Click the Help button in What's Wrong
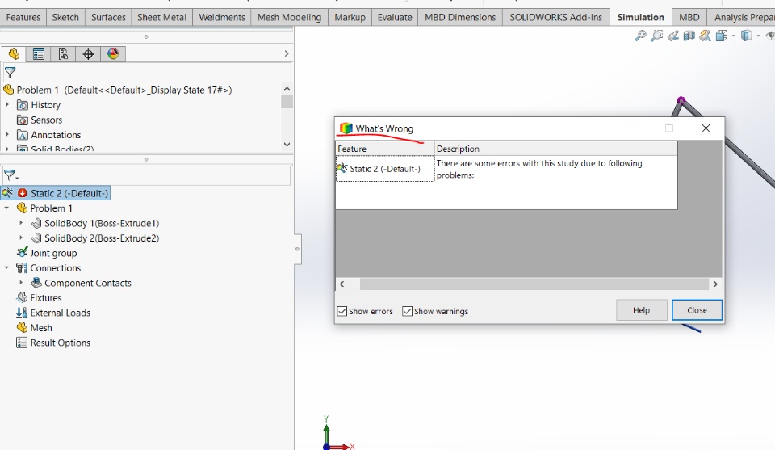 [x=642, y=310]
